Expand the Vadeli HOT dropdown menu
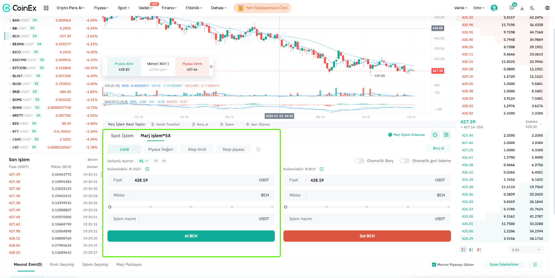 [146, 8]
